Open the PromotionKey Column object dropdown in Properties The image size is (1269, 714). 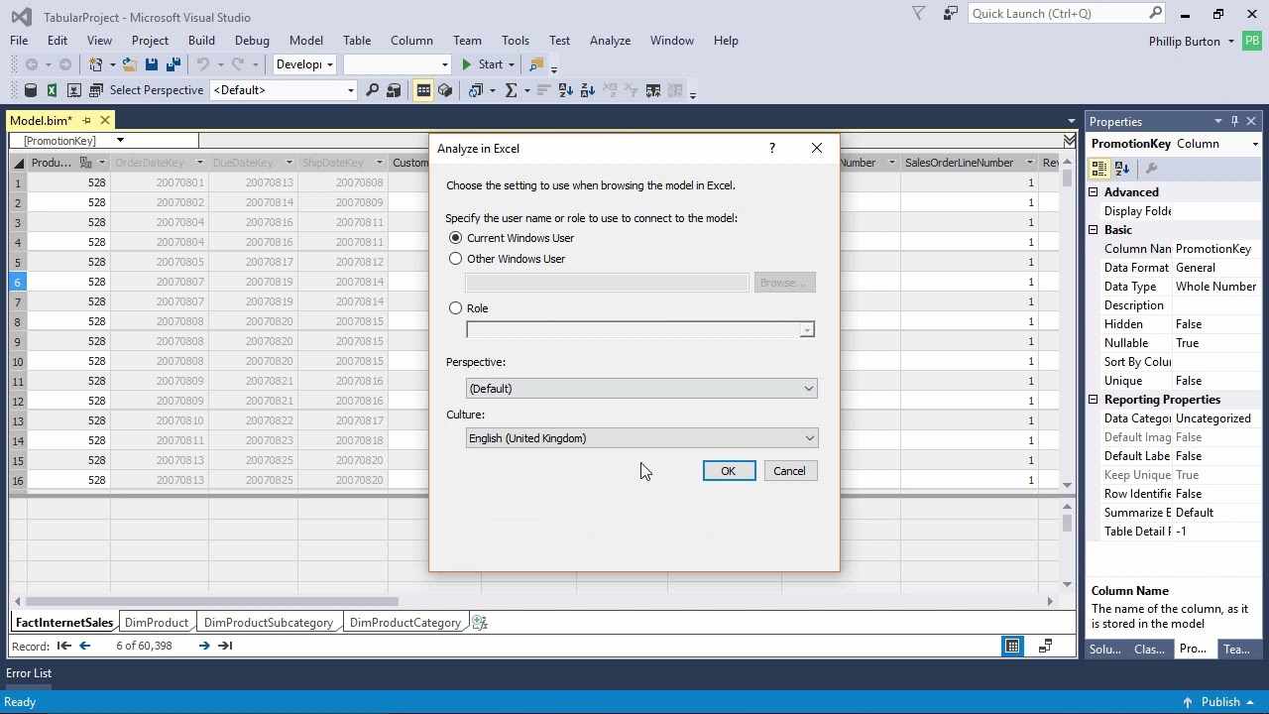coord(1255,145)
